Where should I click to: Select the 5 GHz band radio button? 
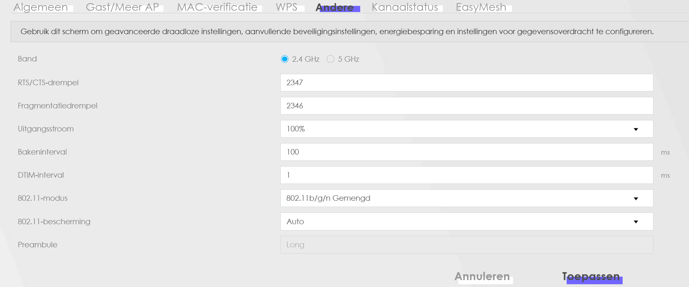click(x=330, y=59)
